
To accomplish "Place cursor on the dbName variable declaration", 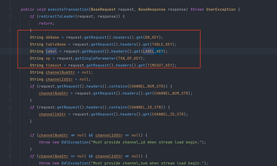I will click(53, 37).
